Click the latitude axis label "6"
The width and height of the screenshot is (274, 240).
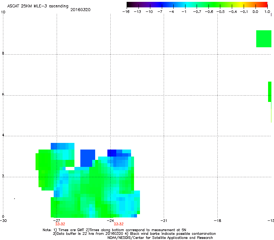pyautogui.click(x=3, y=94)
